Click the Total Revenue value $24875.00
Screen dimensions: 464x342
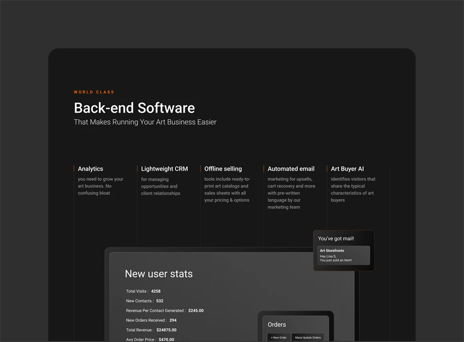[x=167, y=330]
